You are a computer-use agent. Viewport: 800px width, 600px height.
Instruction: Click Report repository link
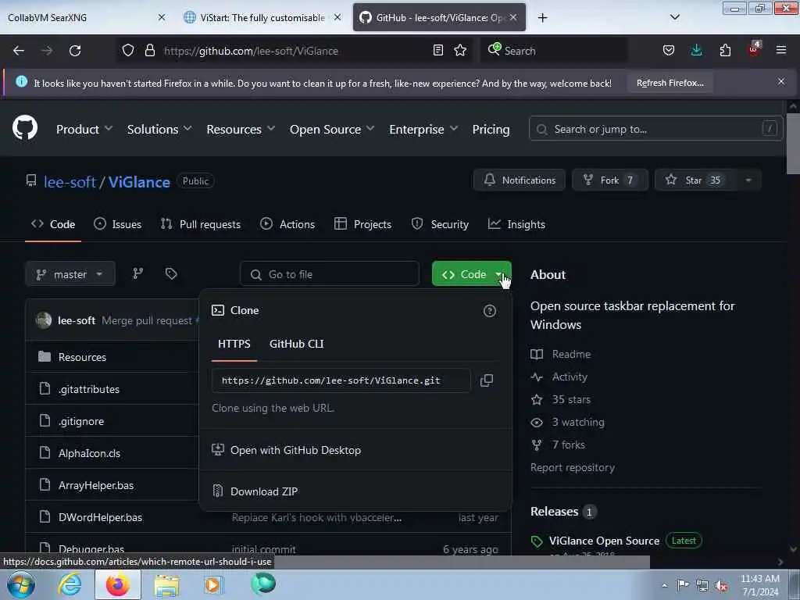pyautogui.click(x=573, y=467)
